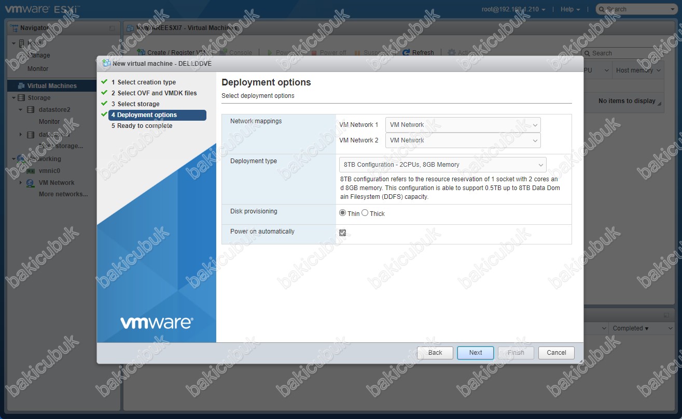Click the VM Network icon
This screenshot has width=682, height=419.
[x=31, y=183]
